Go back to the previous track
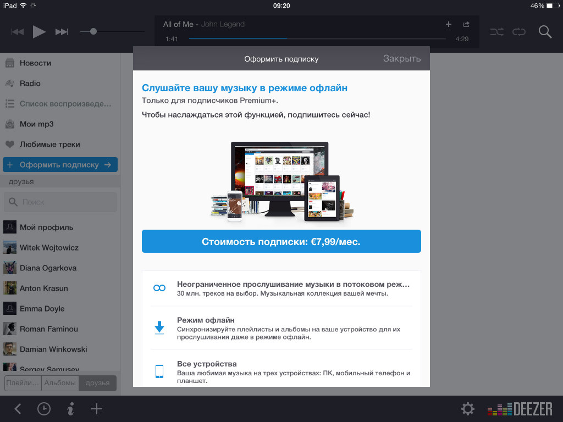563x422 pixels. (18, 32)
